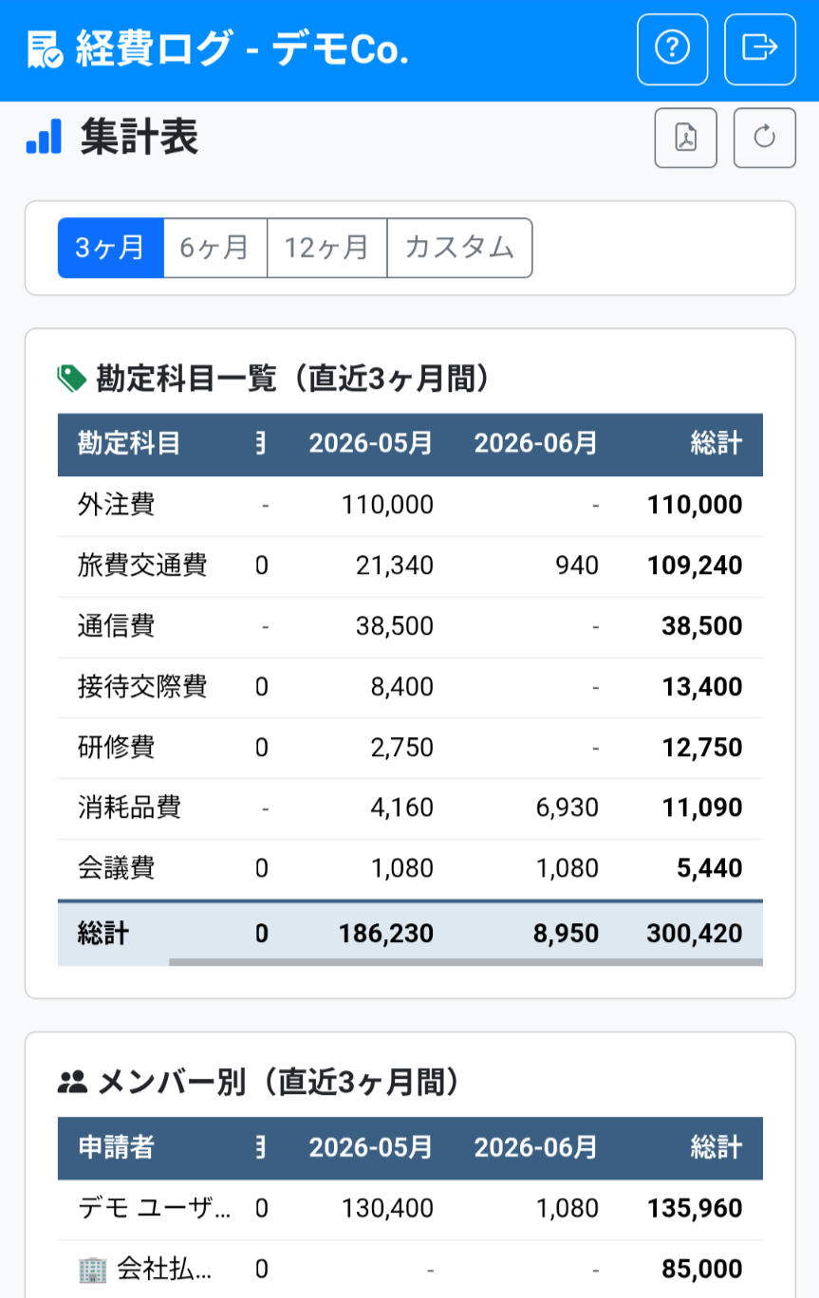Click 総計 column header in 勘定科目 table
Image resolution: width=819 pixels, height=1298 pixels.
coord(717,443)
